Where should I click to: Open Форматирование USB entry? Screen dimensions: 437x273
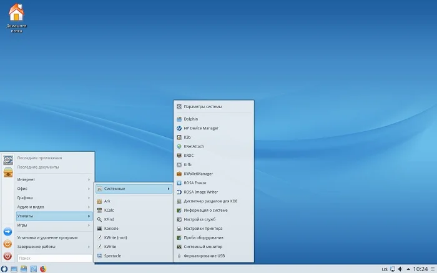[204, 256]
